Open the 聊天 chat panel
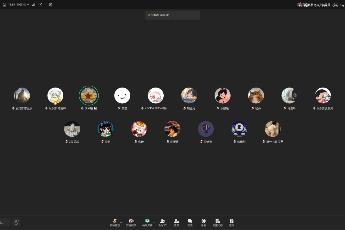 coord(190,222)
